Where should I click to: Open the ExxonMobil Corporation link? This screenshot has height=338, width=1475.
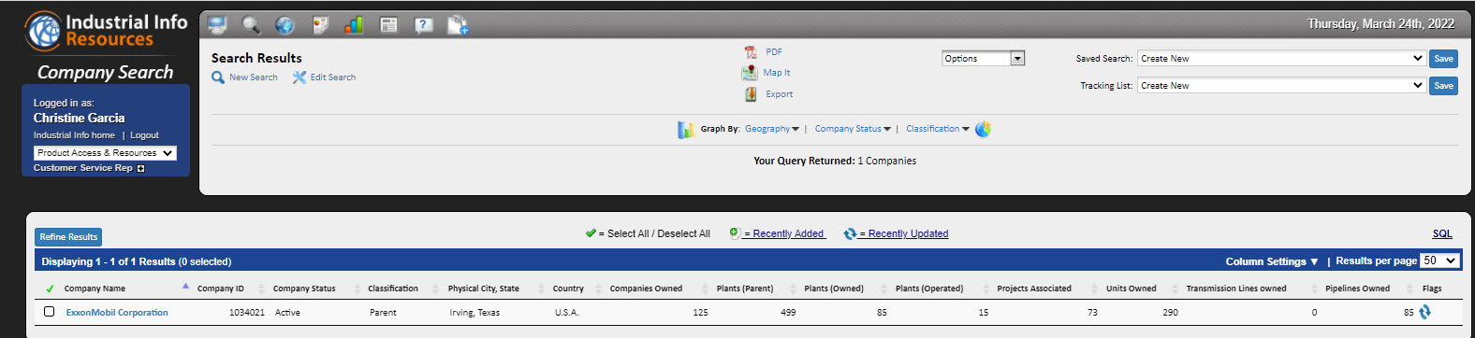pyautogui.click(x=117, y=313)
